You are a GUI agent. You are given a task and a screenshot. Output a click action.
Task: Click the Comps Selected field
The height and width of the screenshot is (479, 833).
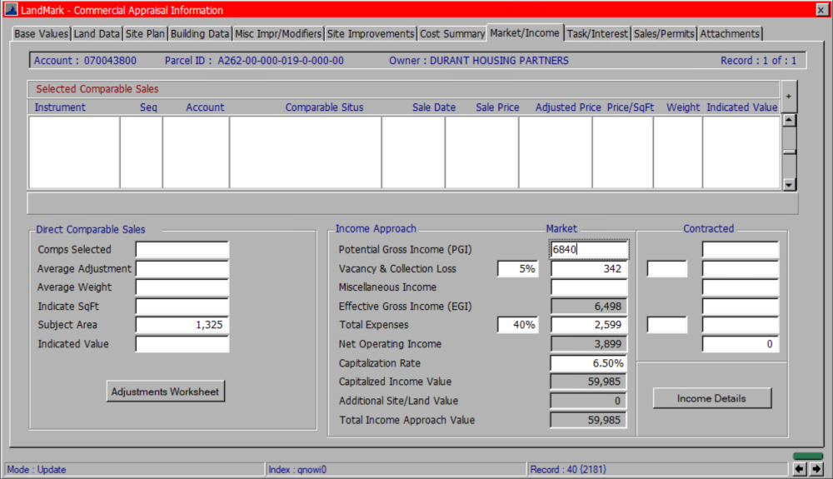pos(182,249)
